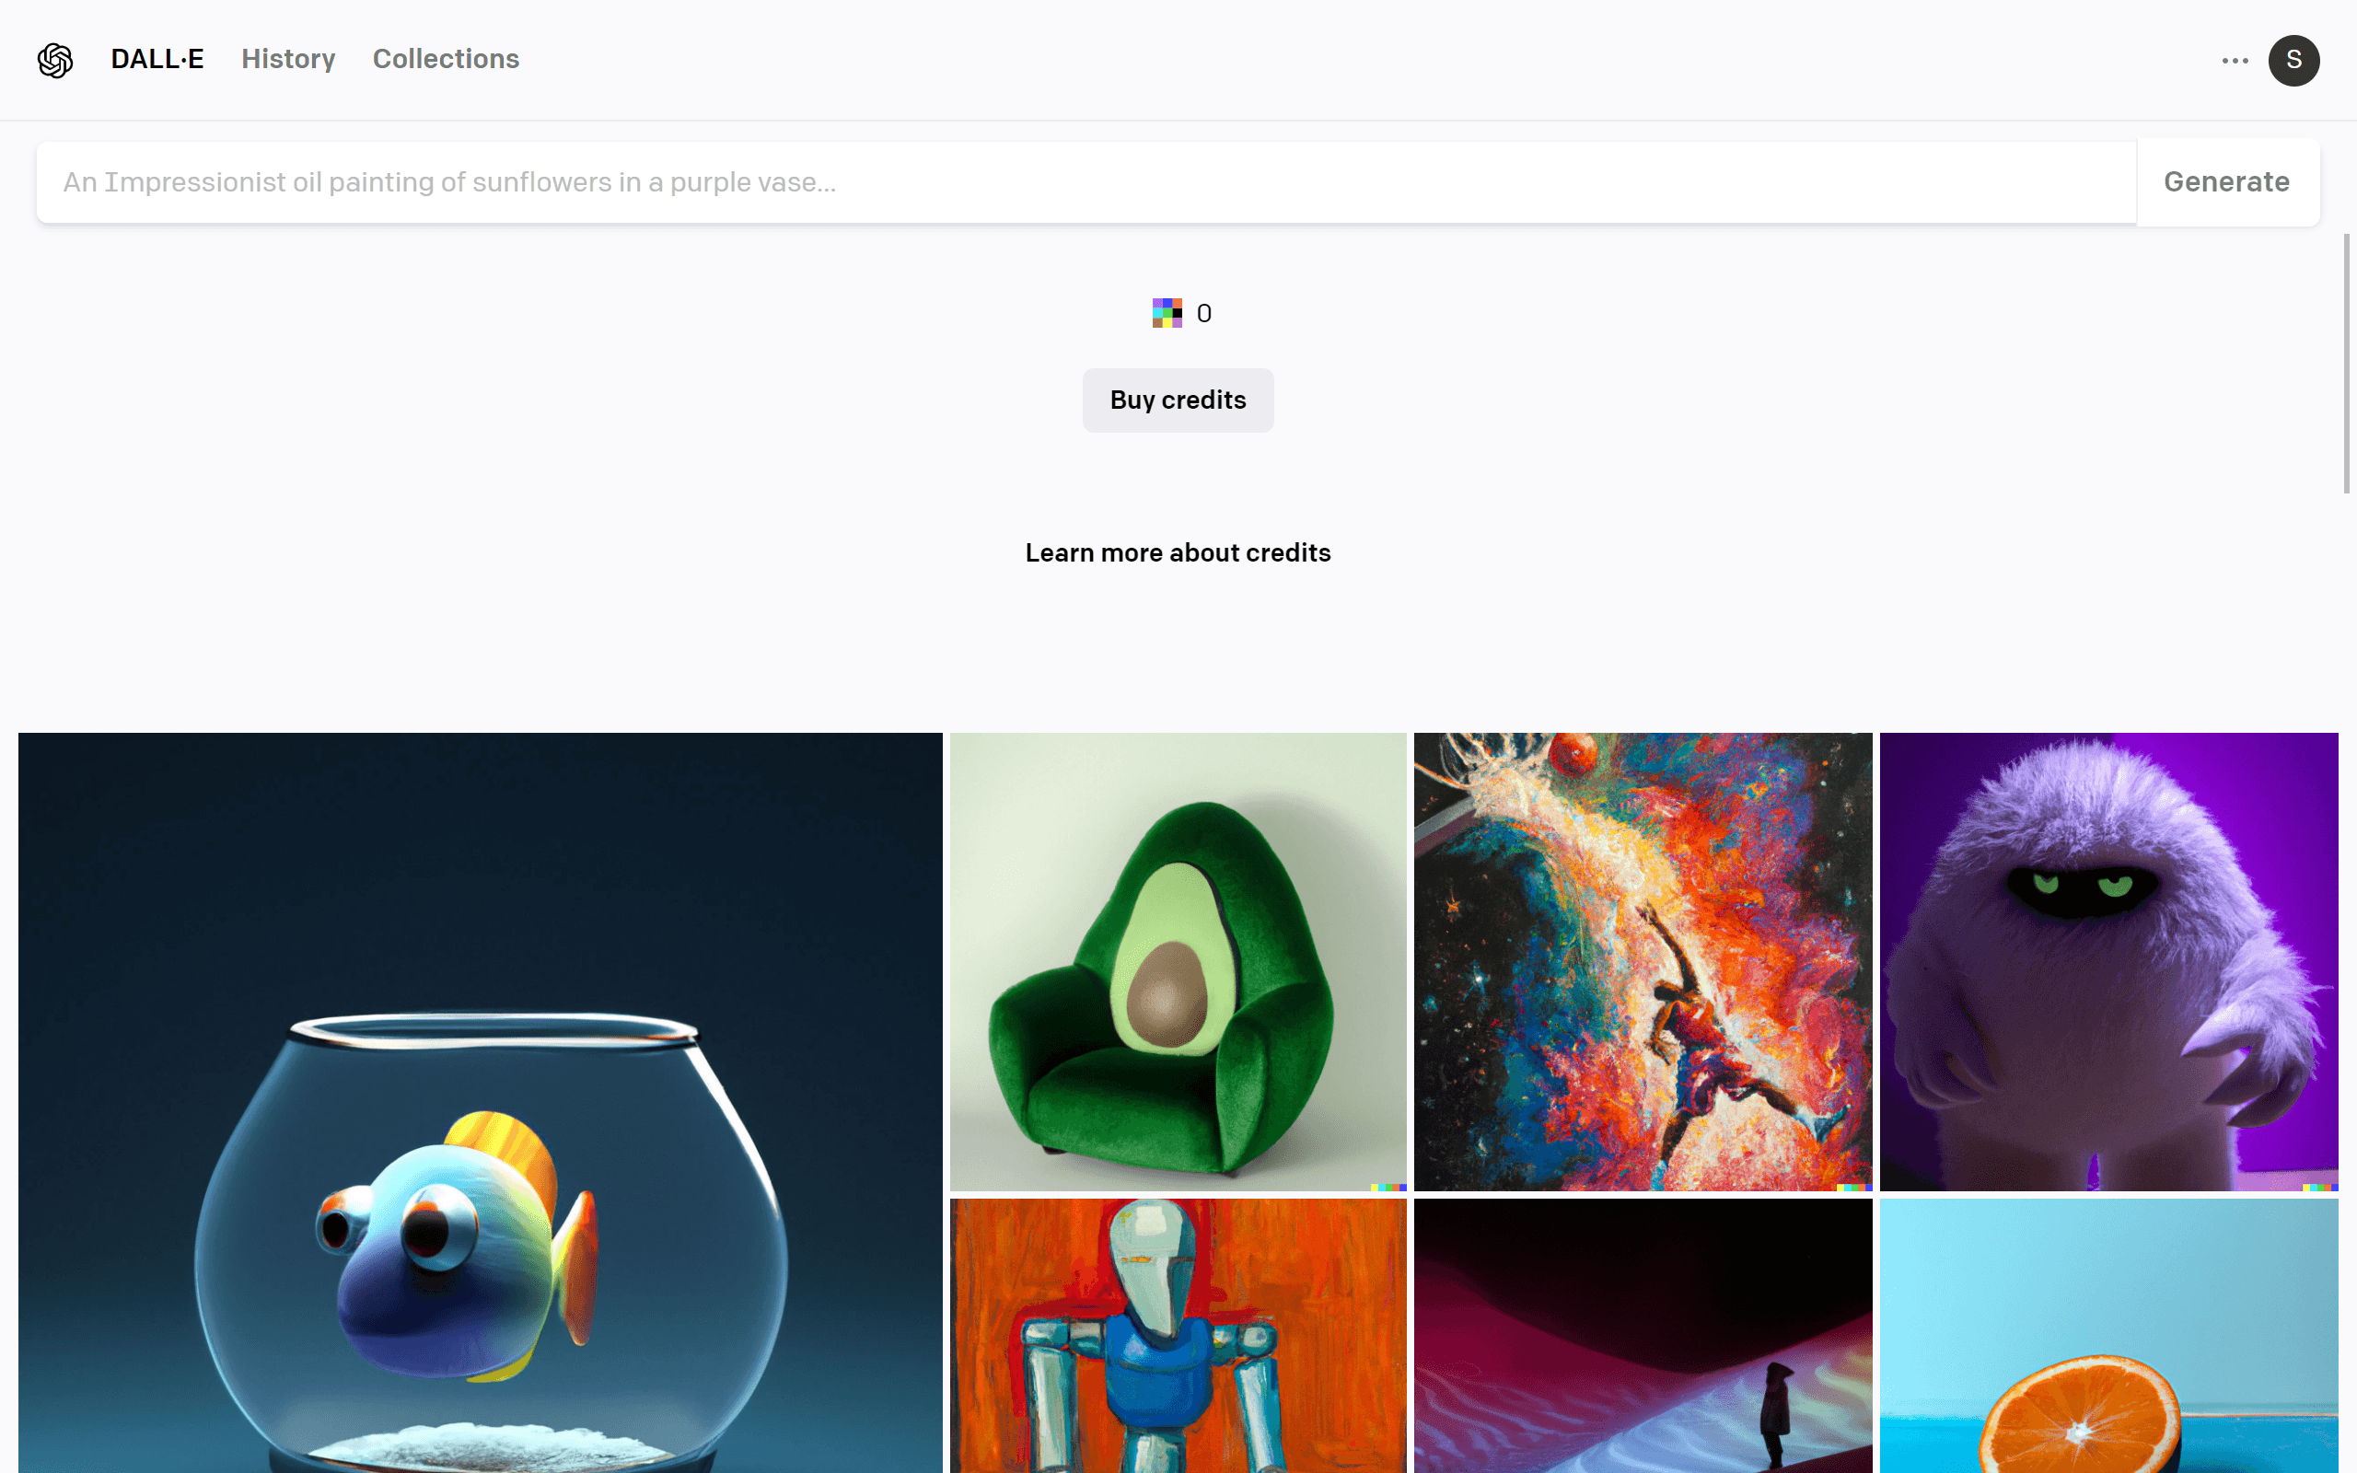
Task: Select the basketball player nebula painting
Action: tap(1643, 961)
